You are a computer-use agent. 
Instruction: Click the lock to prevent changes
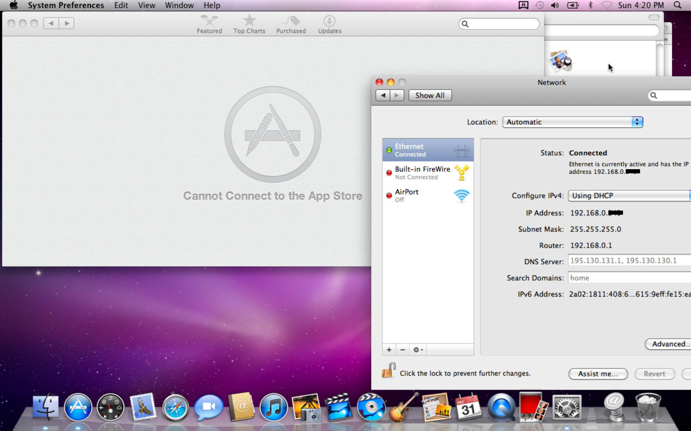pyautogui.click(x=388, y=371)
